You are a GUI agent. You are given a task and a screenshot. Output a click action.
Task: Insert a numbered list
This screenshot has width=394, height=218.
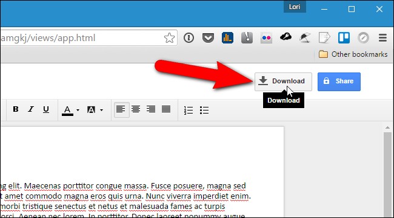(x=189, y=110)
